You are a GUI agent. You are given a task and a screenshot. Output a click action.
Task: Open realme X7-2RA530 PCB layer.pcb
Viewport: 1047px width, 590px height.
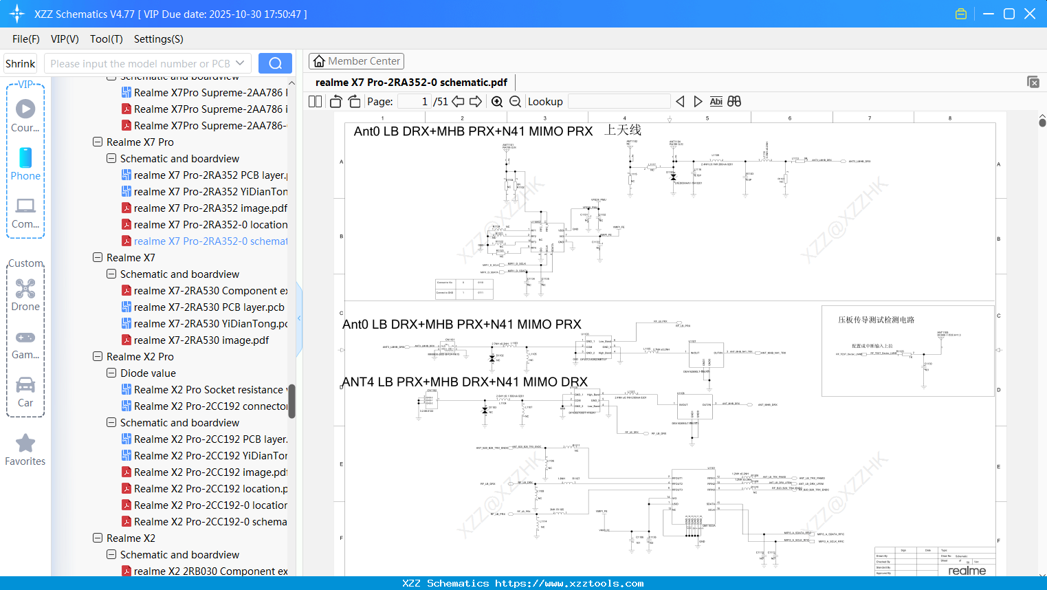[203, 307]
